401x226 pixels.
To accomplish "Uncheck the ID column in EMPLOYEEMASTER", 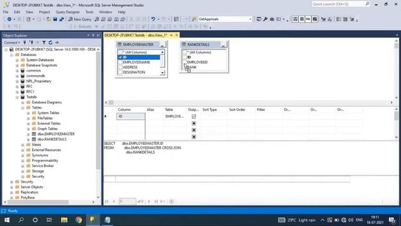I will tap(120, 57).
